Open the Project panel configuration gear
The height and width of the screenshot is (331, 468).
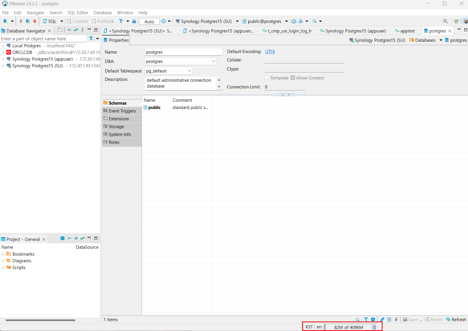tap(63, 239)
